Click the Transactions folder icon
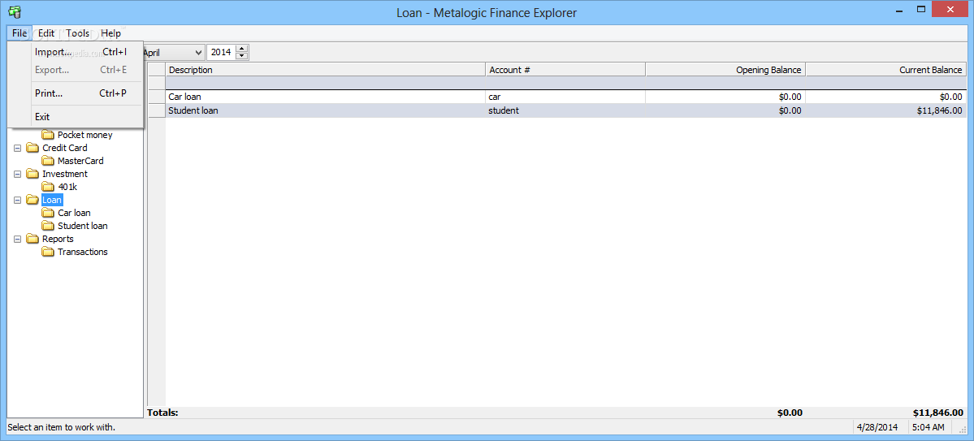The width and height of the screenshot is (974, 441). click(48, 252)
